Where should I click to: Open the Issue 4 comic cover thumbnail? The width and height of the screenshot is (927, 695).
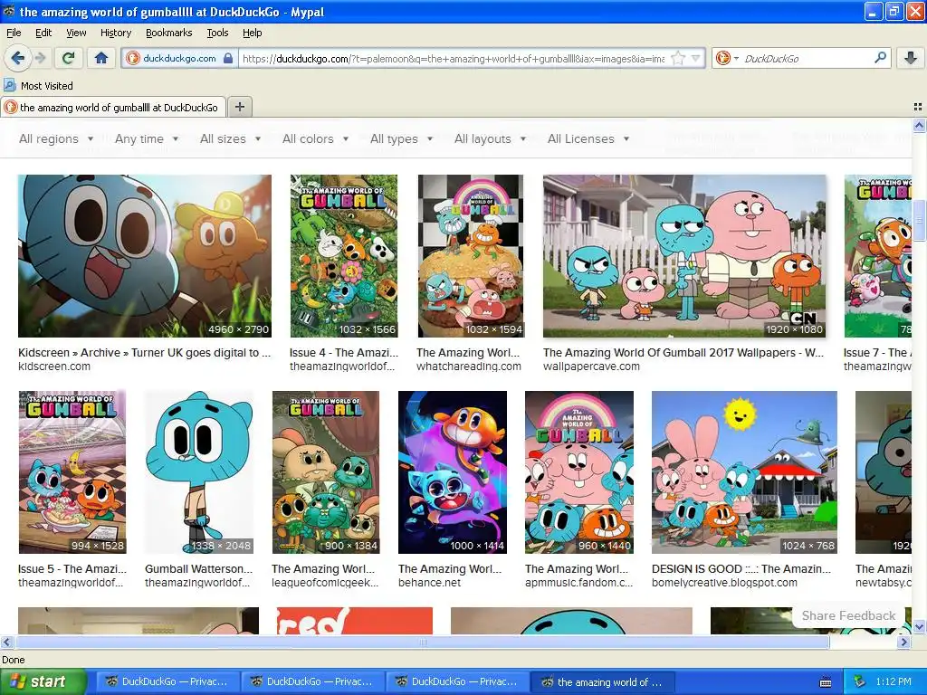pyautogui.click(x=343, y=256)
